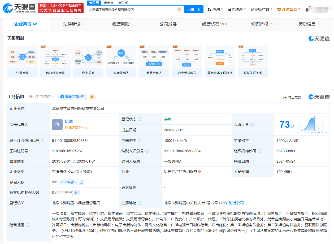Viewport: 334px width, 244px height.
Task: Click help icon beside 组织机构代码
Action: (259, 151)
